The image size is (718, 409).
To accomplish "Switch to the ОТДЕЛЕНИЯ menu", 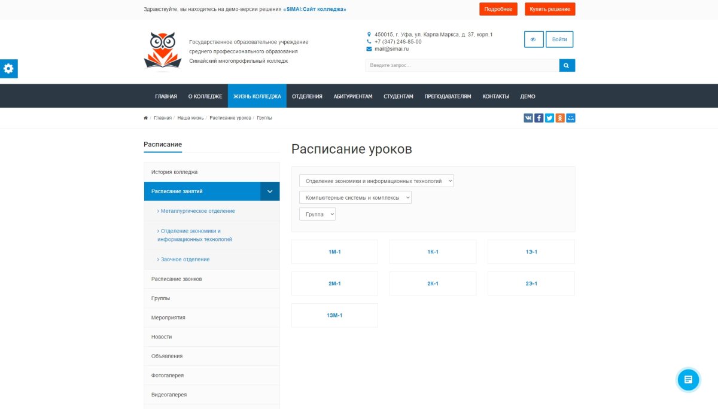I will click(306, 96).
